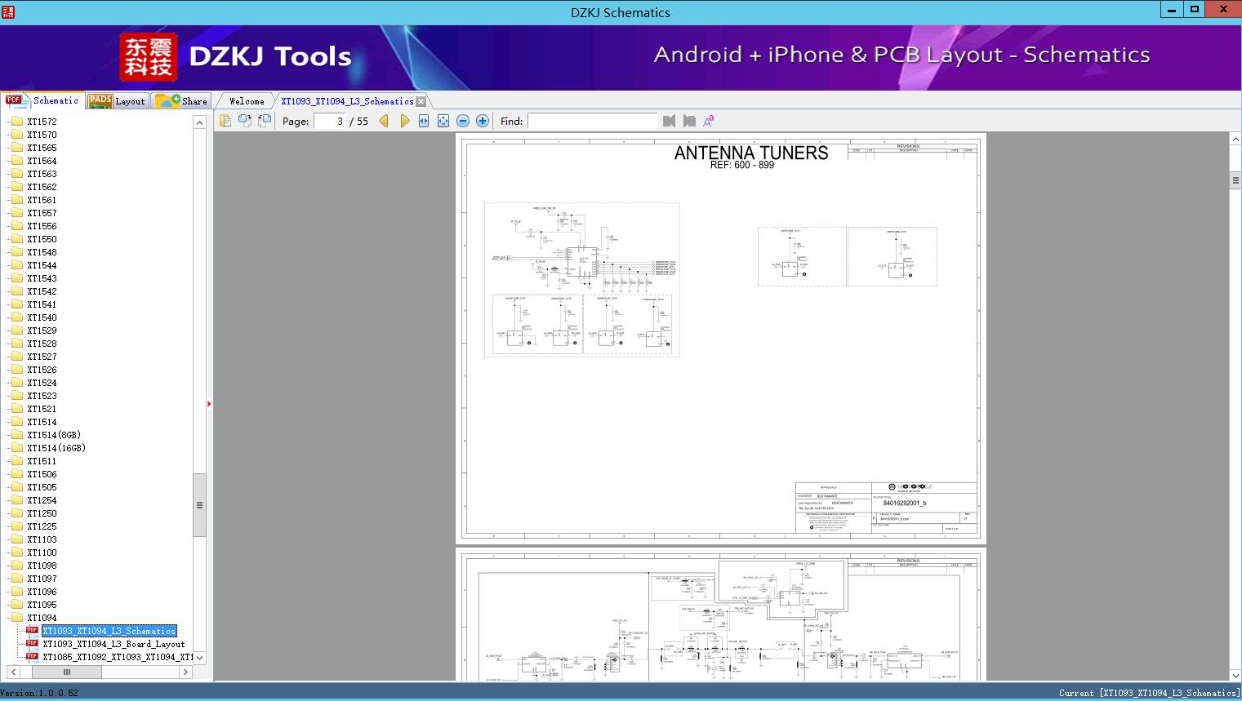Go to the previous page arrow

pyautogui.click(x=384, y=121)
